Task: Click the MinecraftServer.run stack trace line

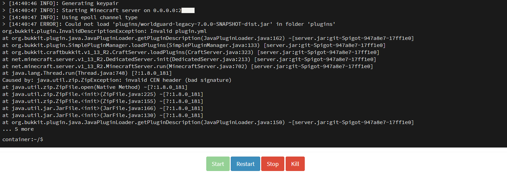Action: click(188, 66)
